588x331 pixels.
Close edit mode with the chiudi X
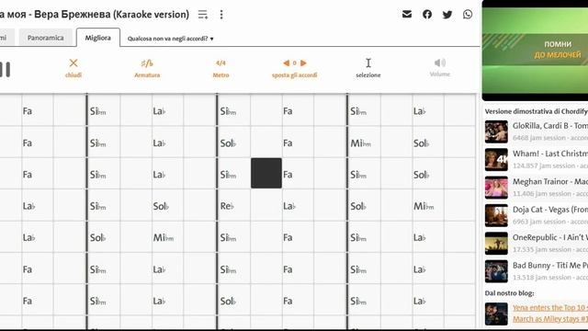point(73,68)
